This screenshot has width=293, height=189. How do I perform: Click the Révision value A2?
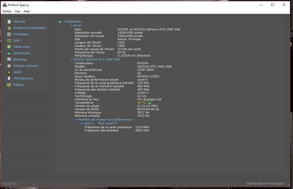pos(139,73)
